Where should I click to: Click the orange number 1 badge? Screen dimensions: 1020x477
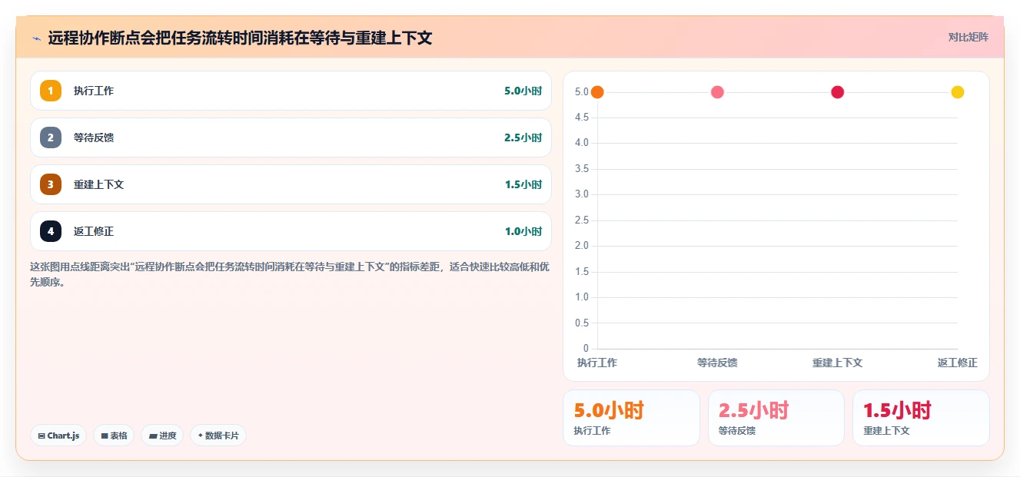51,91
